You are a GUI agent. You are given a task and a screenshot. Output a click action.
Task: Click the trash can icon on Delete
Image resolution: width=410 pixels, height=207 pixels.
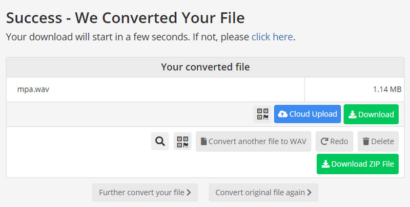click(366, 142)
